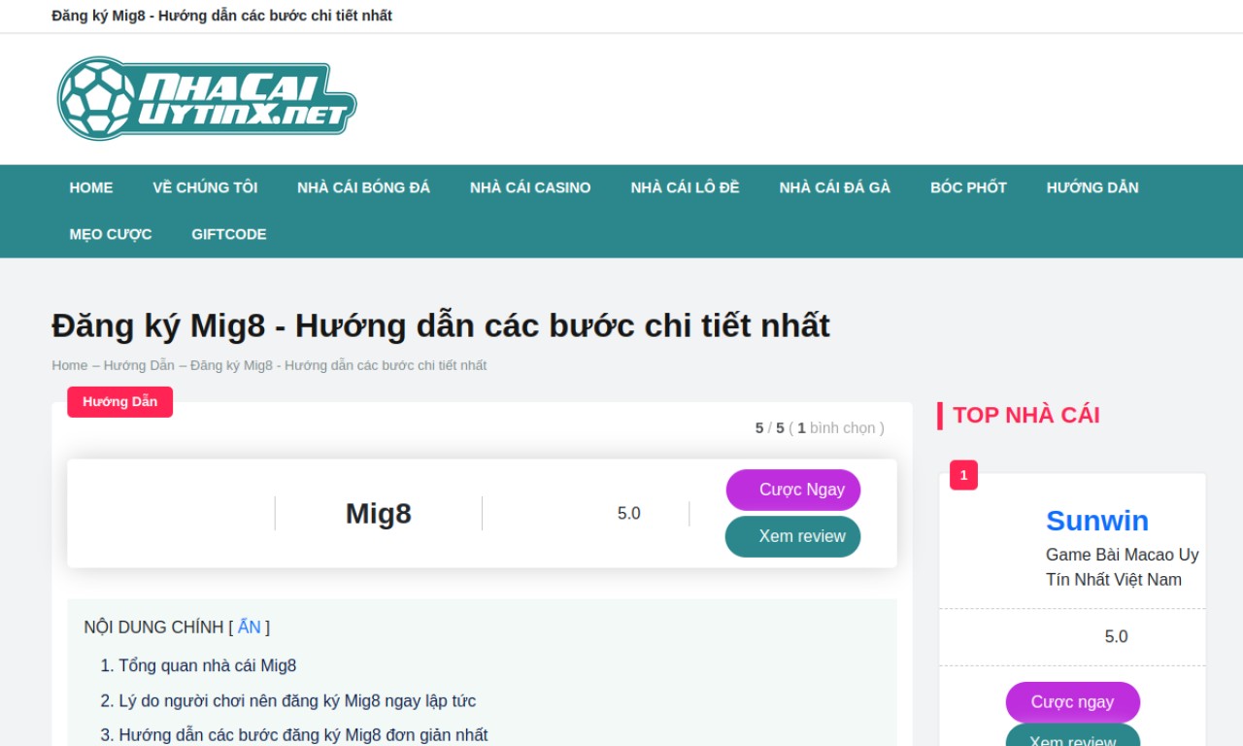Open MẸO CƯỢC menu item

pos(111,234)
